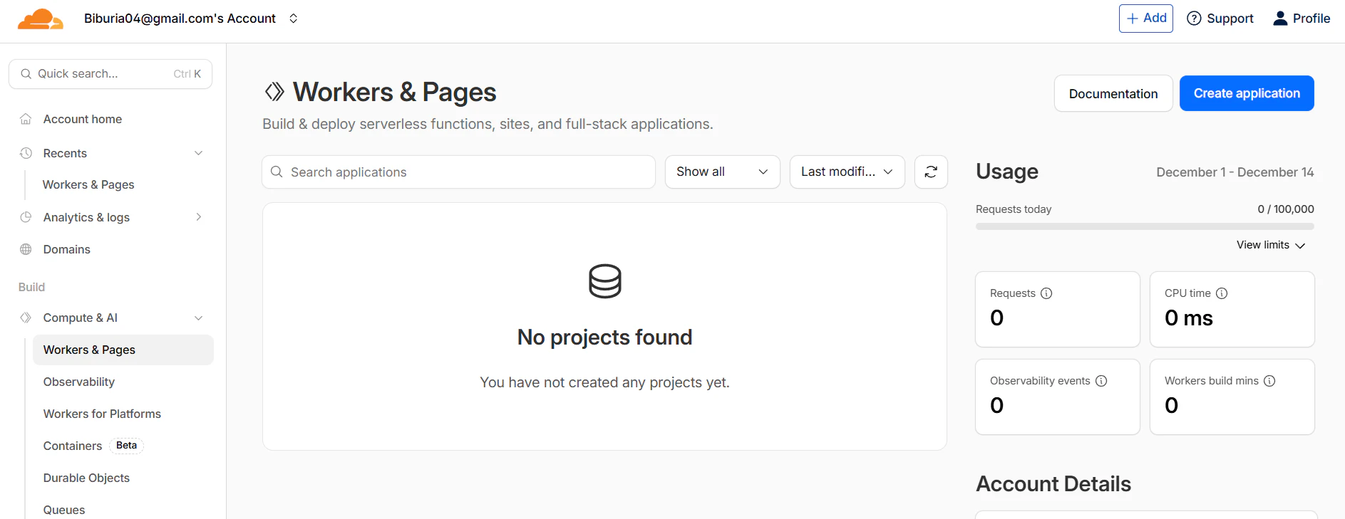Screen dimensions: 1345x519
Task: Focus the Search applications field
Action: [458, 172]
